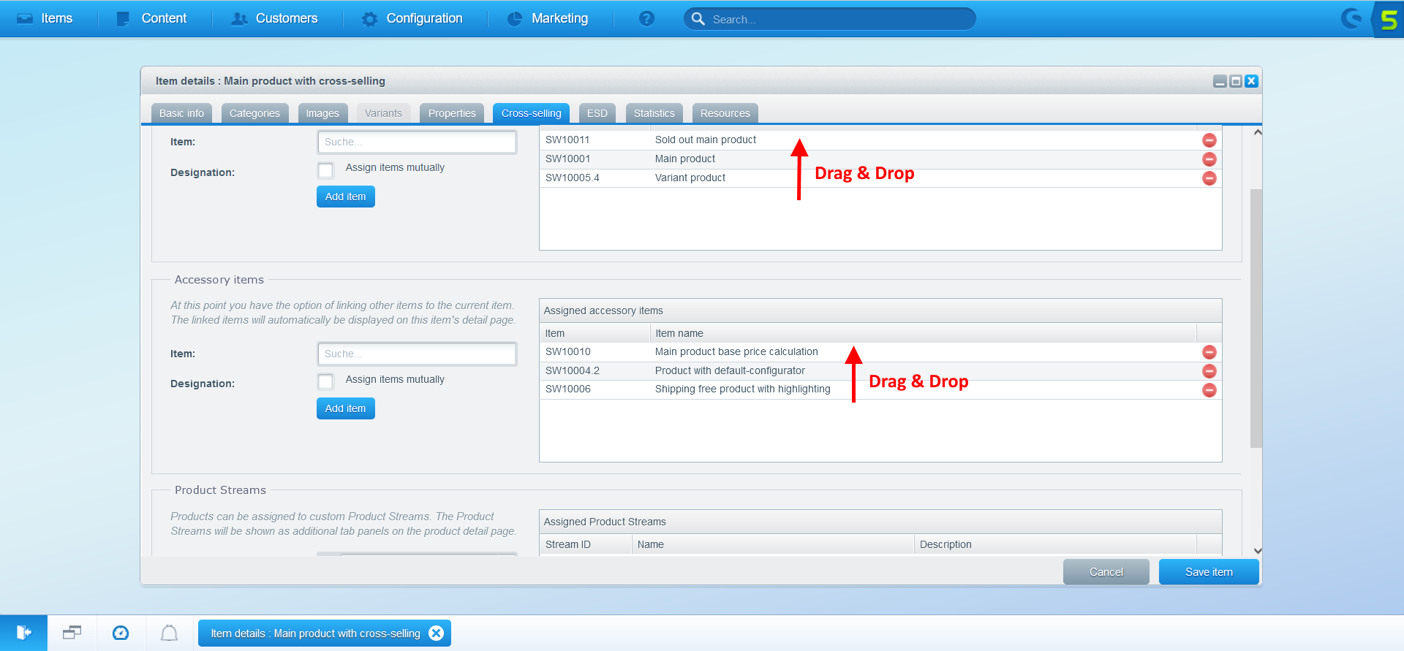This screenshot has width=1404, height=651.
Task: Click the notifications bell in the taskbar
Action: coord(169,633)
